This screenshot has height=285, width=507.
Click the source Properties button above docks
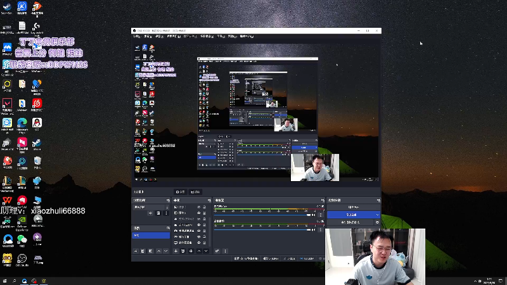181,192
